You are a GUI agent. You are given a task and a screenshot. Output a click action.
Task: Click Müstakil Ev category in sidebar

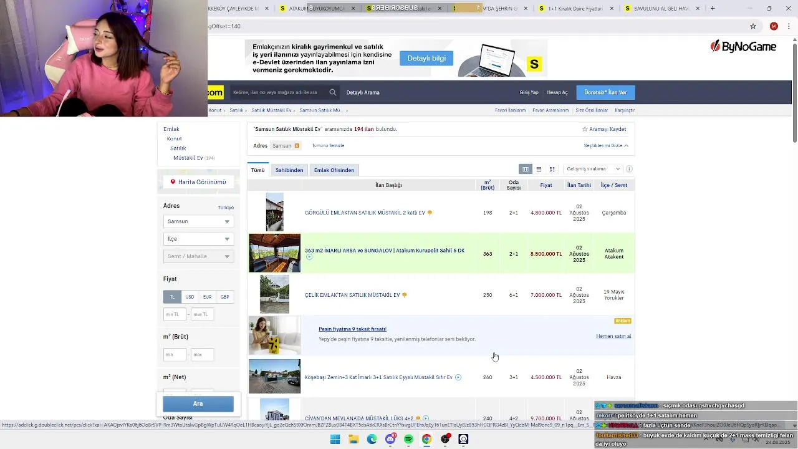point(188,158)
